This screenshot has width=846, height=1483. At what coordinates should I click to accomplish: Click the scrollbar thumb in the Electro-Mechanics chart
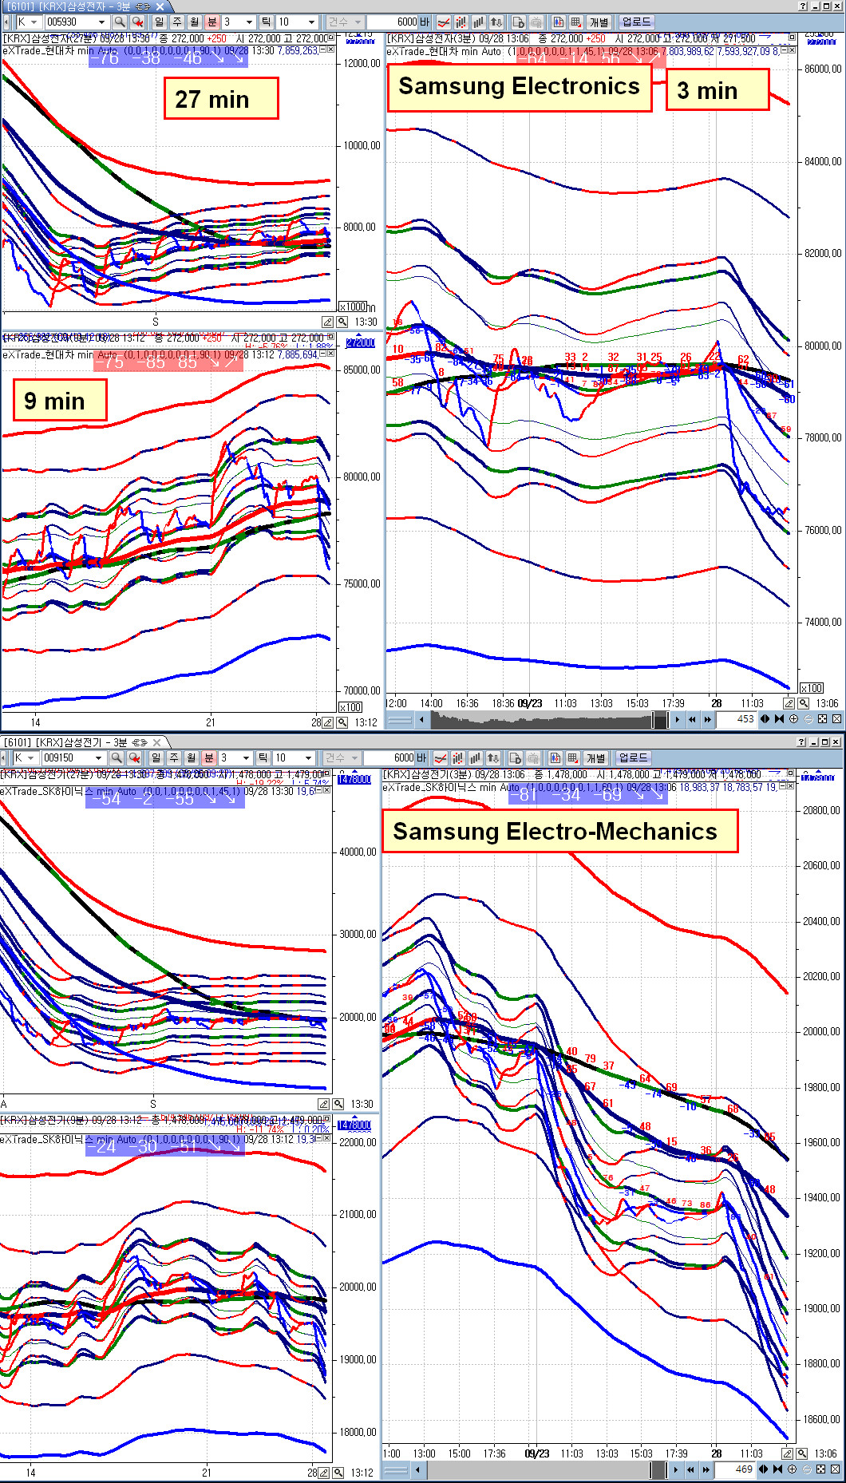coord(658,1469)
